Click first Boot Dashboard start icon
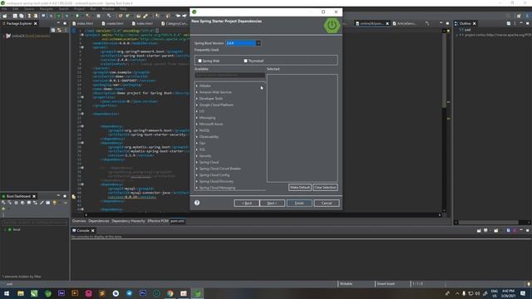 point(3,203)
